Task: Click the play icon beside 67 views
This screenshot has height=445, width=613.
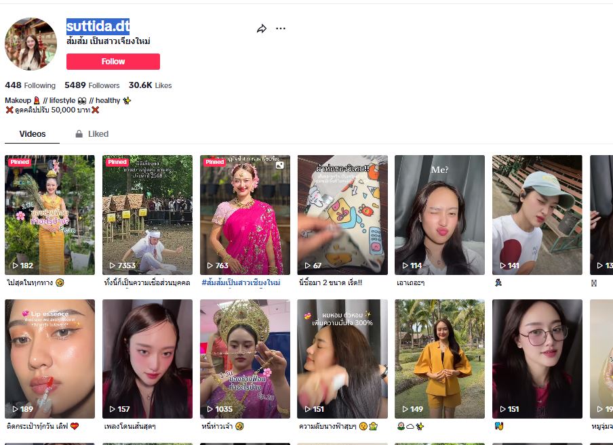Action: (x=307, y=266)
